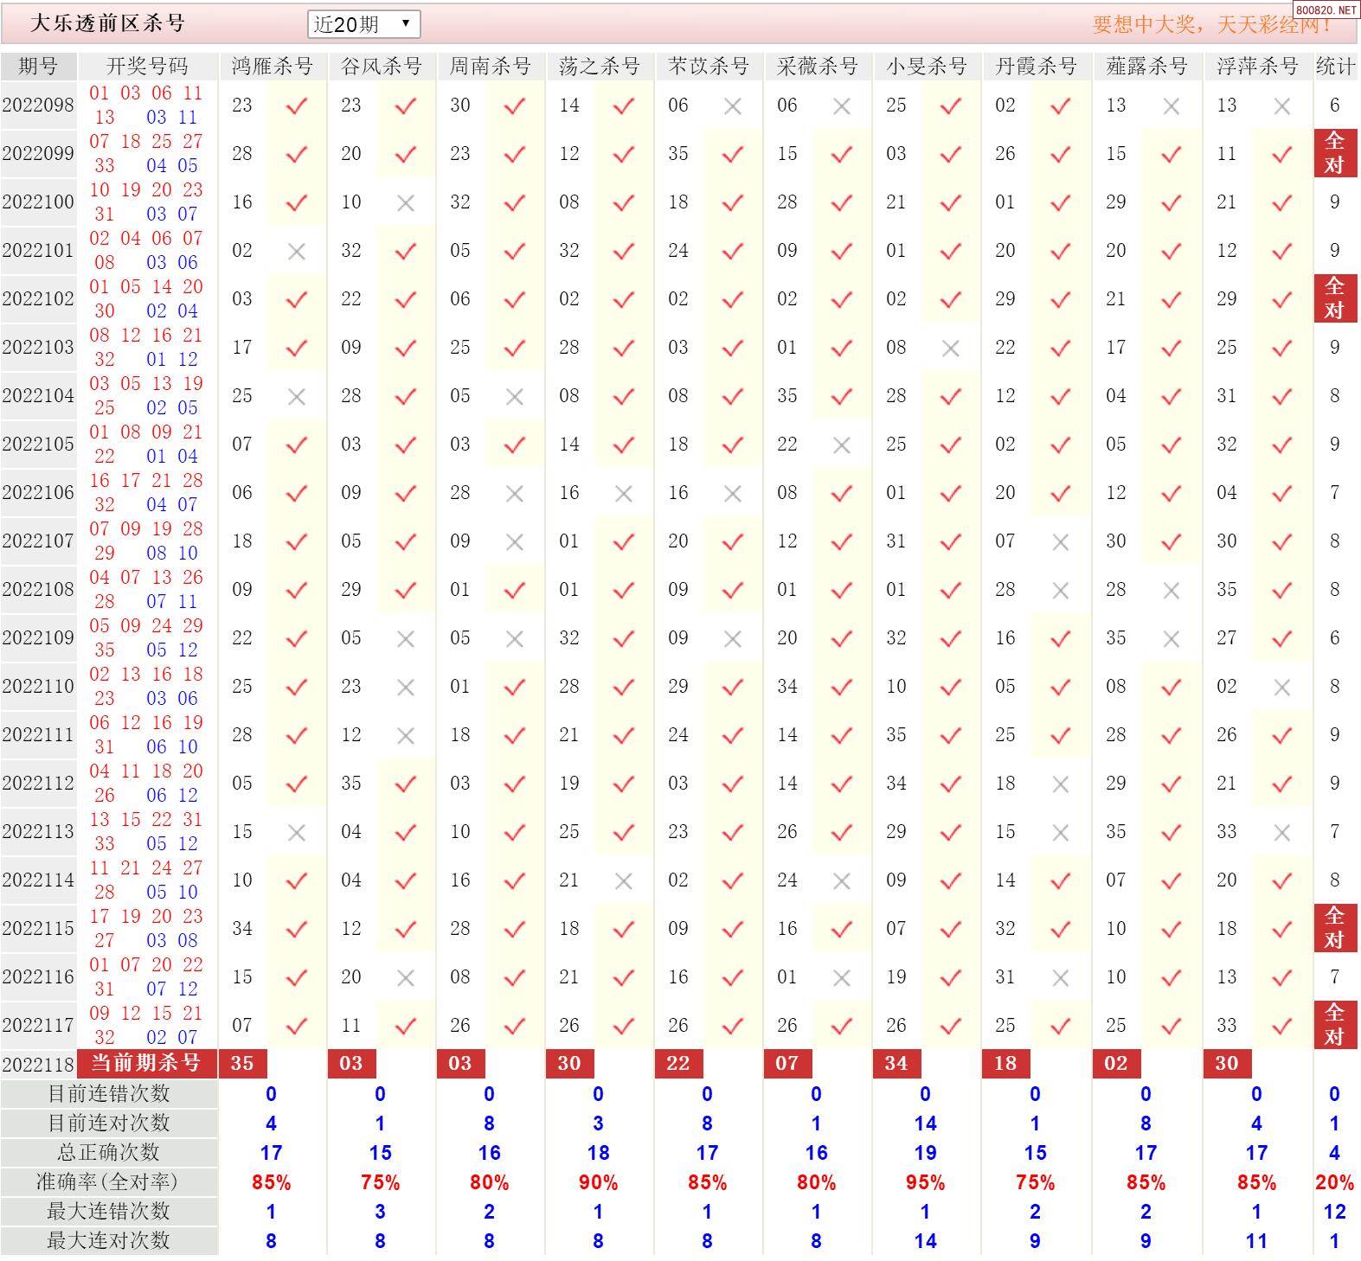
Task: Click the 小旻杀号 column header
Action: click(926, 67)
